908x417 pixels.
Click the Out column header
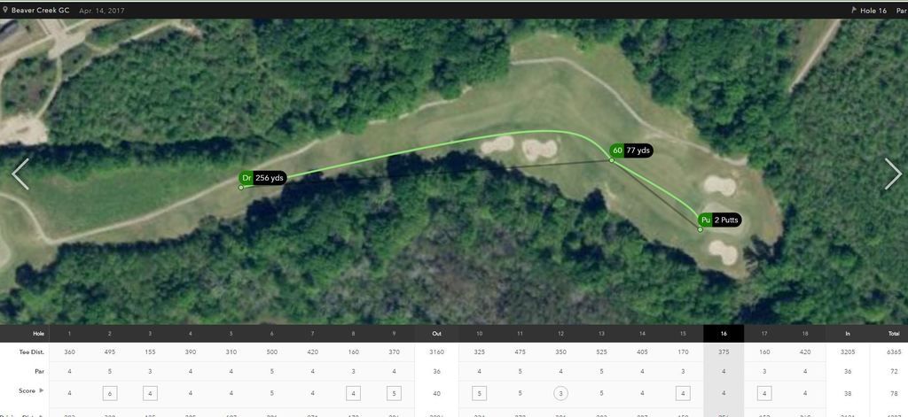[436, 334]
